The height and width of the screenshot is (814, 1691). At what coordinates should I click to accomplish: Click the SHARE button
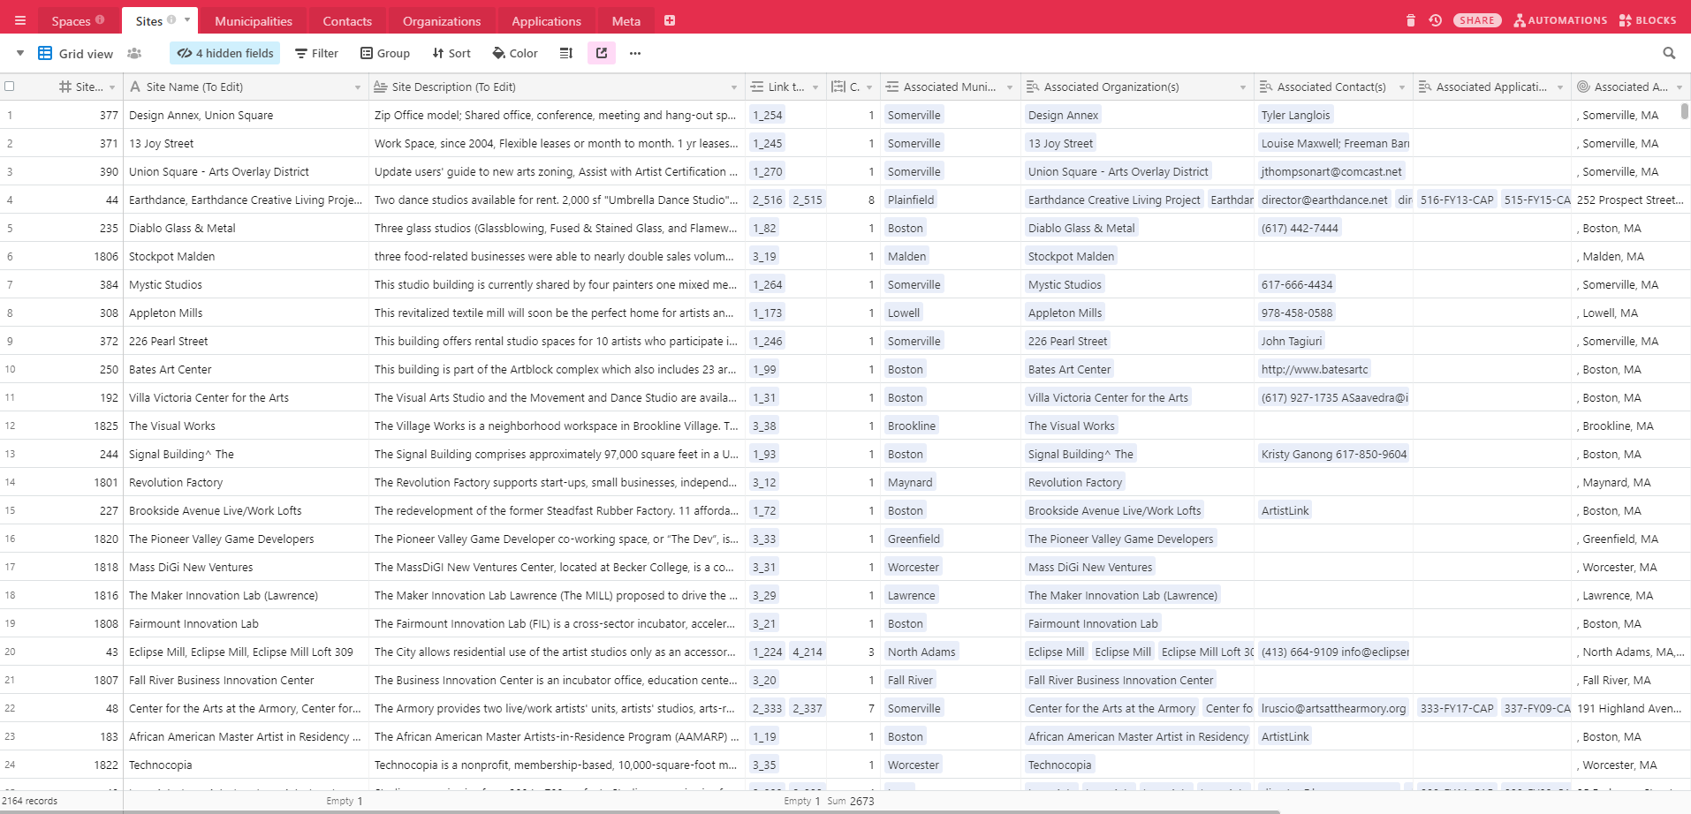[1477, 20]
